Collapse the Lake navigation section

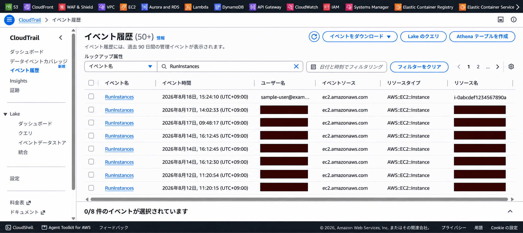(5, 114)
